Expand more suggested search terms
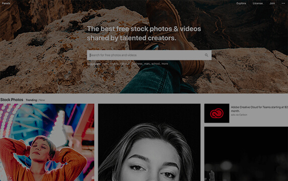This screenshot has height=181, width=288. click(x=165, y=64)
